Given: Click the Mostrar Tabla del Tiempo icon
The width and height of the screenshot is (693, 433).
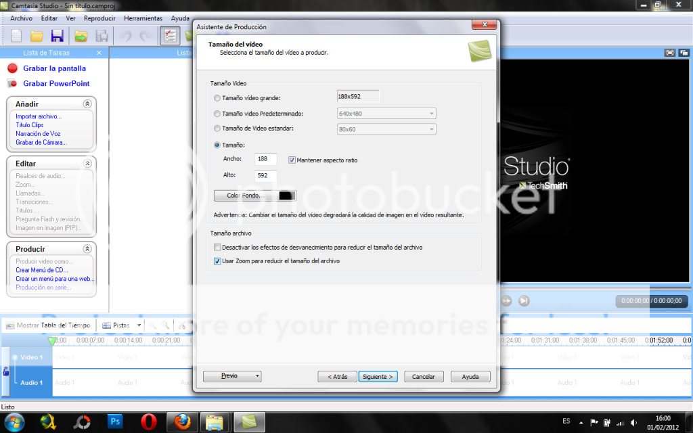Looking at the screenshot, I should point(10,325).
